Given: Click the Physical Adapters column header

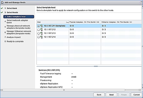Looking at the screenshot, I should coord(85,22).
